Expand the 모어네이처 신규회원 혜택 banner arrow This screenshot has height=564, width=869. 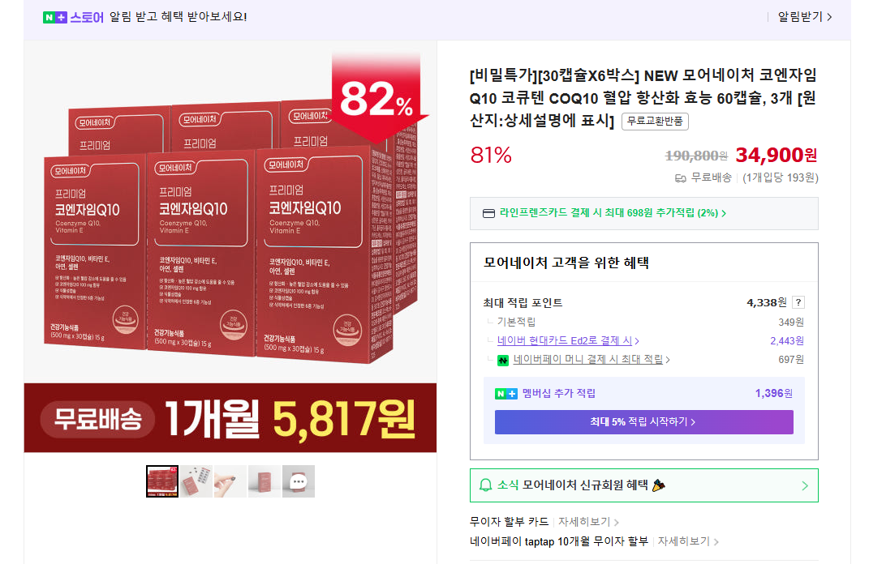pyautogui.click(x=805, y=486)
